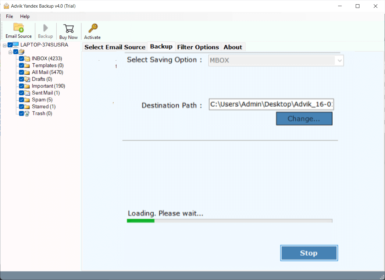Image resolution: width=385 pixels, height=280 pixels.
Task: Click the 'Select Saving Option :' label
Action: tap(165, 60)
